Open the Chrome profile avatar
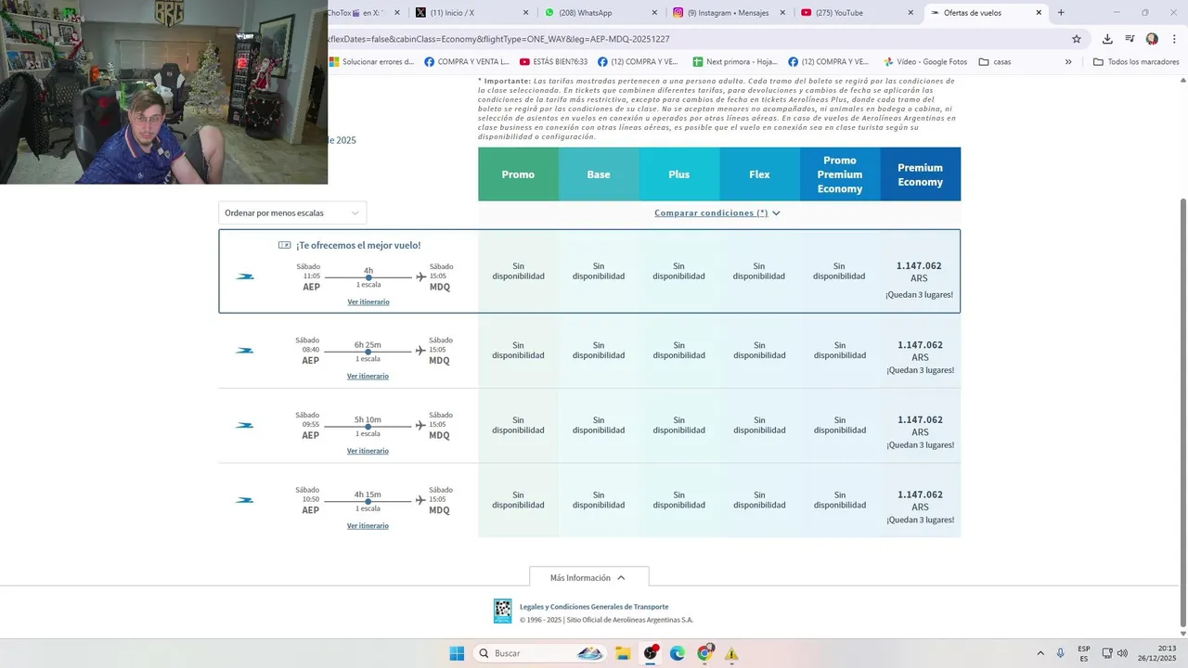1188x668 pixels. coord(1152,39)
